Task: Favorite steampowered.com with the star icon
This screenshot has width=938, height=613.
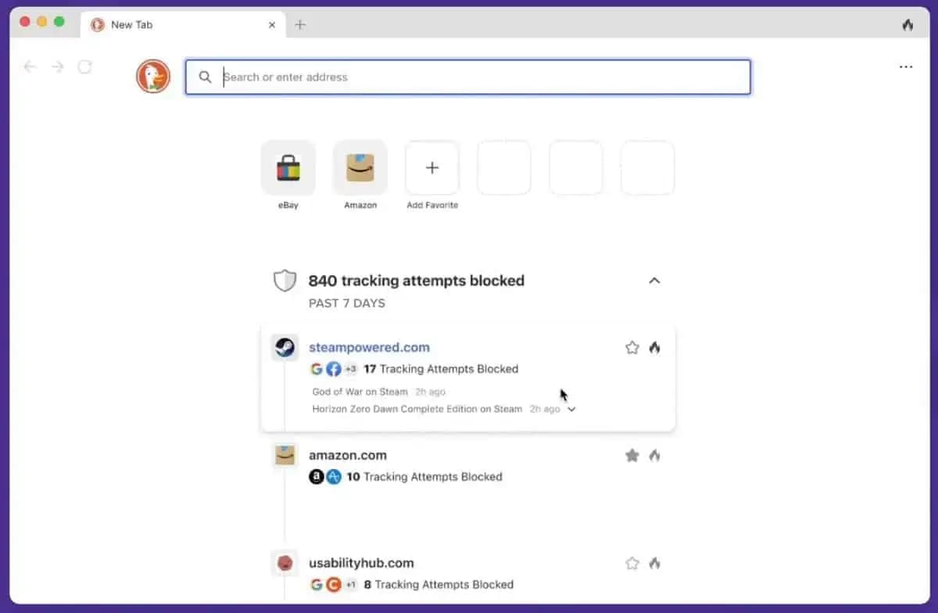Action: click(x=632, y=347)
